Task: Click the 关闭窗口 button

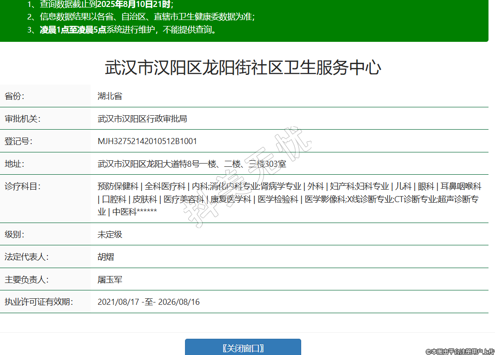Action: coord(243,348)
